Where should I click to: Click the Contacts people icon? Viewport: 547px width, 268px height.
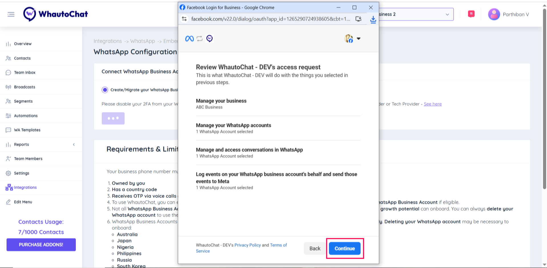pos(8,58)
